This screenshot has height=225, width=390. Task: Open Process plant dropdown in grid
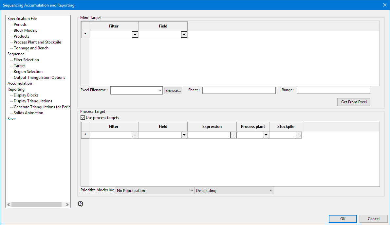click(x=266, y=135)
